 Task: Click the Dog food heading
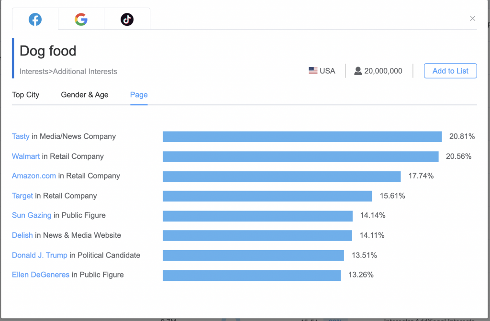pos(48,51)
